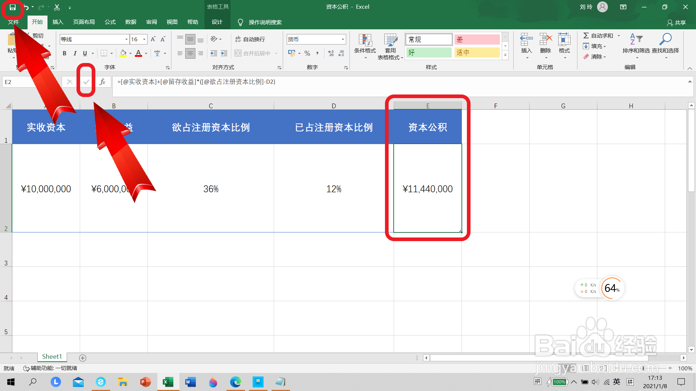Align text right

pos(200,53)
